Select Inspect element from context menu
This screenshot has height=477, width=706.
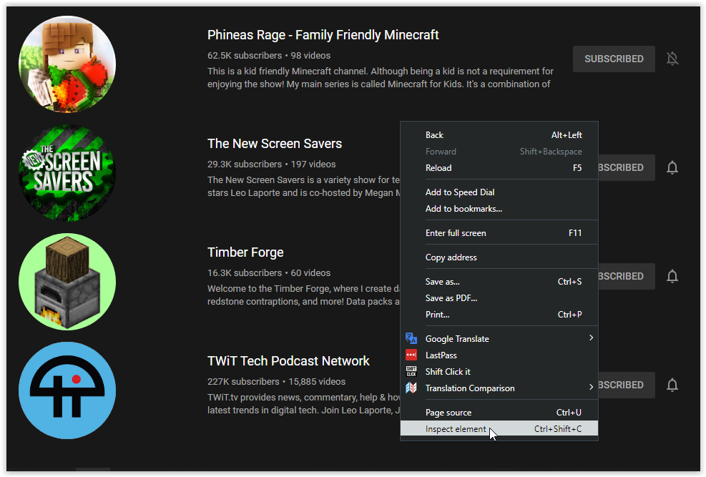click(x=456, y=429)
